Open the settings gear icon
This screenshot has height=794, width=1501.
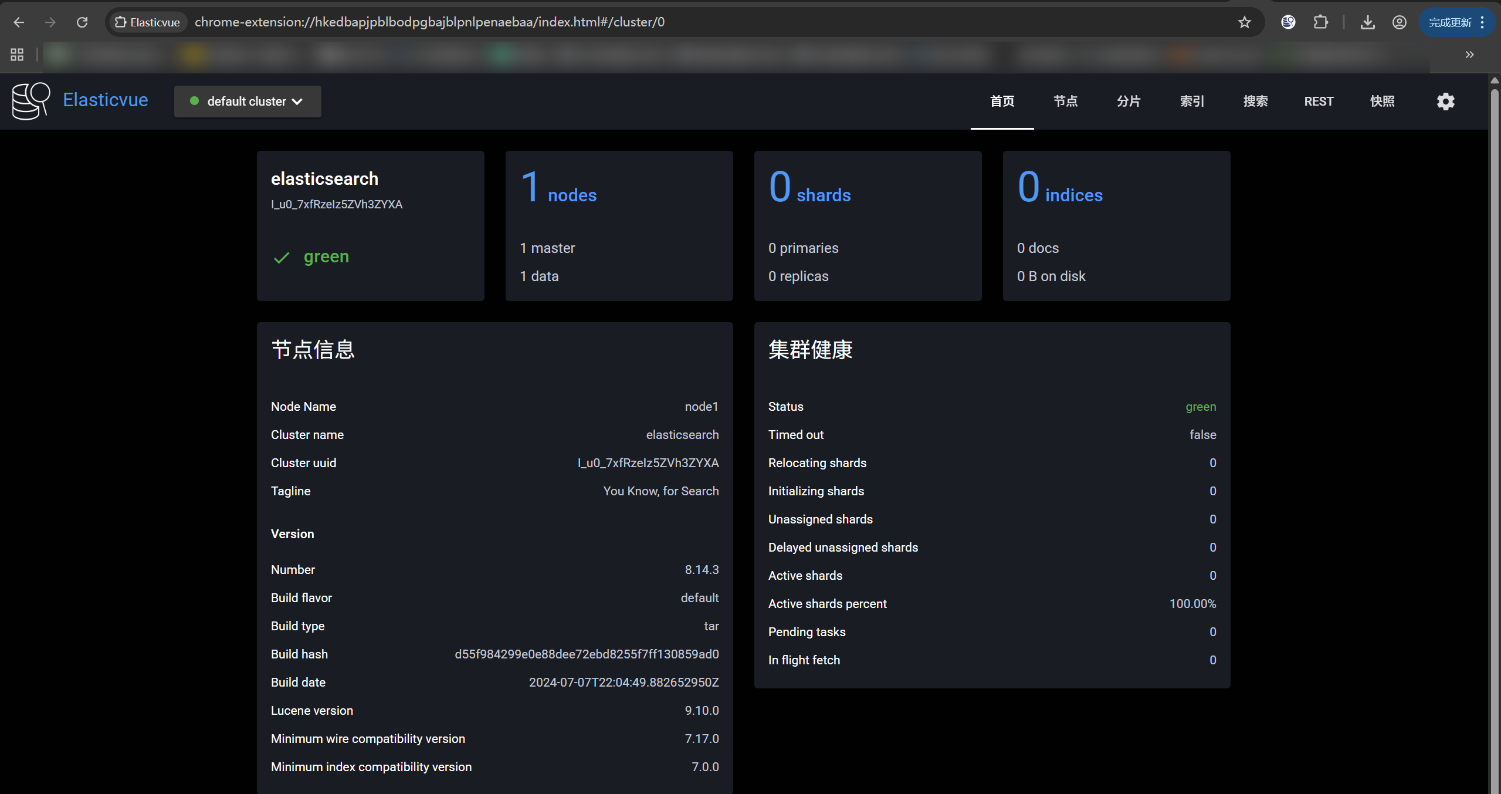[x=1445, y=102]
